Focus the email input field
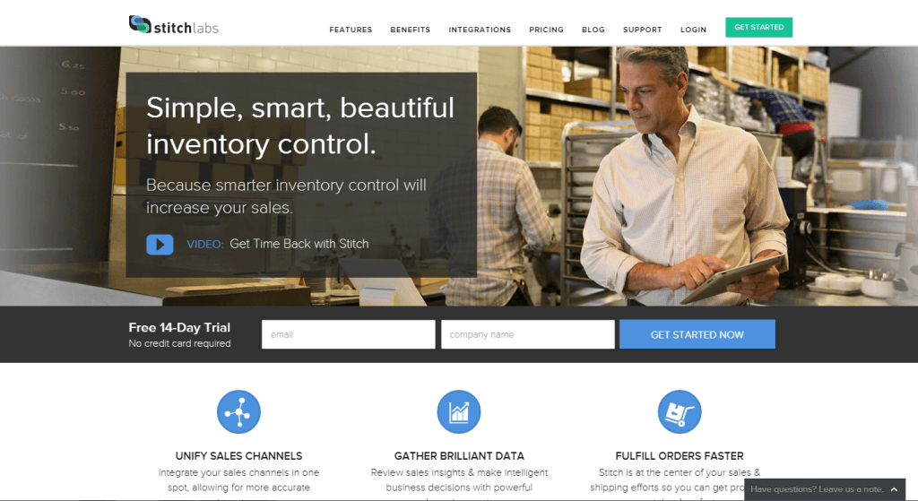The image size is (918, 501). click(349, 334)
